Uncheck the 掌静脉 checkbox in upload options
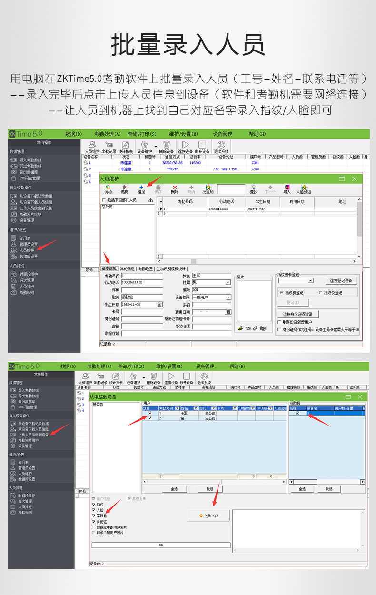The width and height of the screenshot is (376, 595). point(93,516)
